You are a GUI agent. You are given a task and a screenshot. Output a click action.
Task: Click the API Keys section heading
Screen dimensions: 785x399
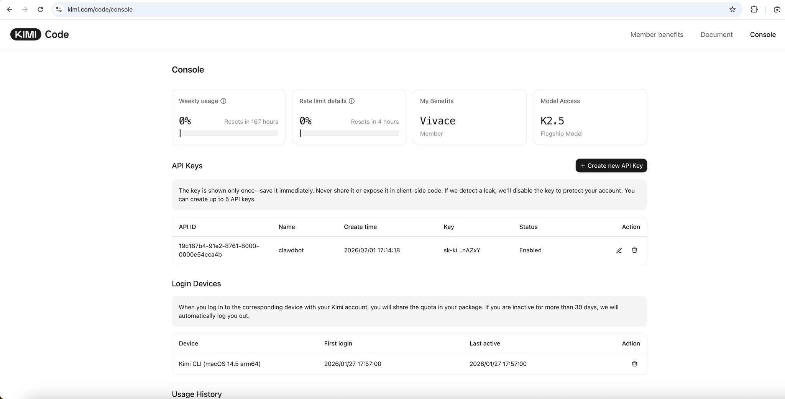pyautogui.click(x=187, y=166)
